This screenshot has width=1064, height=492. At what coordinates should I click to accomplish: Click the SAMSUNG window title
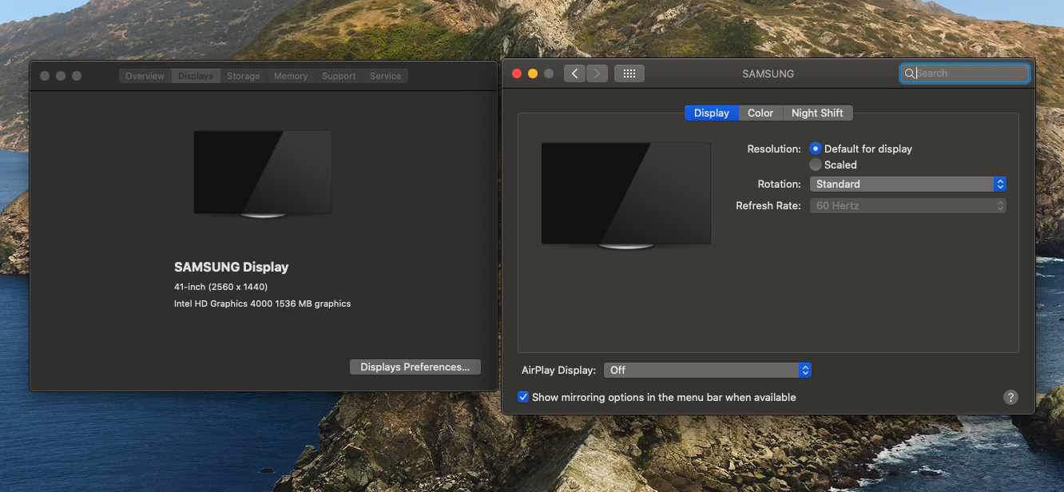(x=768, y=73)
